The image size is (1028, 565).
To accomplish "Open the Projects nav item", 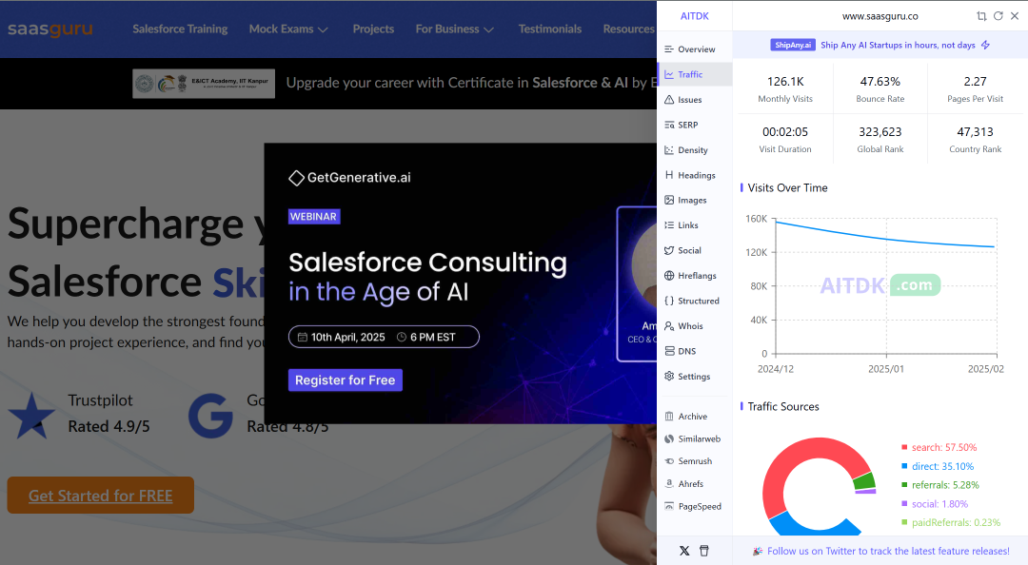I will click(x=373, y=29).
